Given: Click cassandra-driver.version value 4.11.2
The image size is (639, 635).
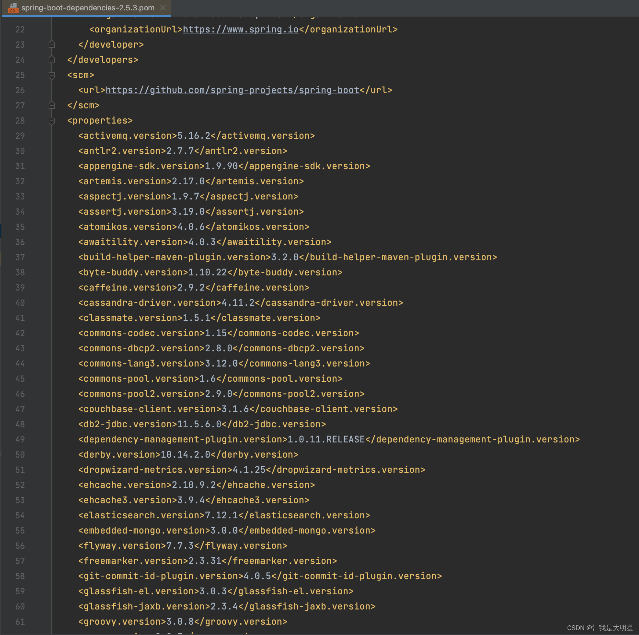Looking at the screenshot, I should tap(238, 303).
